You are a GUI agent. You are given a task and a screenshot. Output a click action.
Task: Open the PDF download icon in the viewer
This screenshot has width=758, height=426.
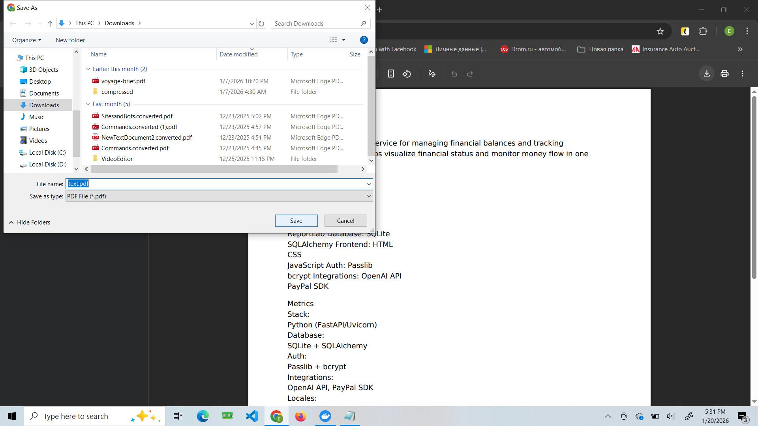[x=706, y=73]
